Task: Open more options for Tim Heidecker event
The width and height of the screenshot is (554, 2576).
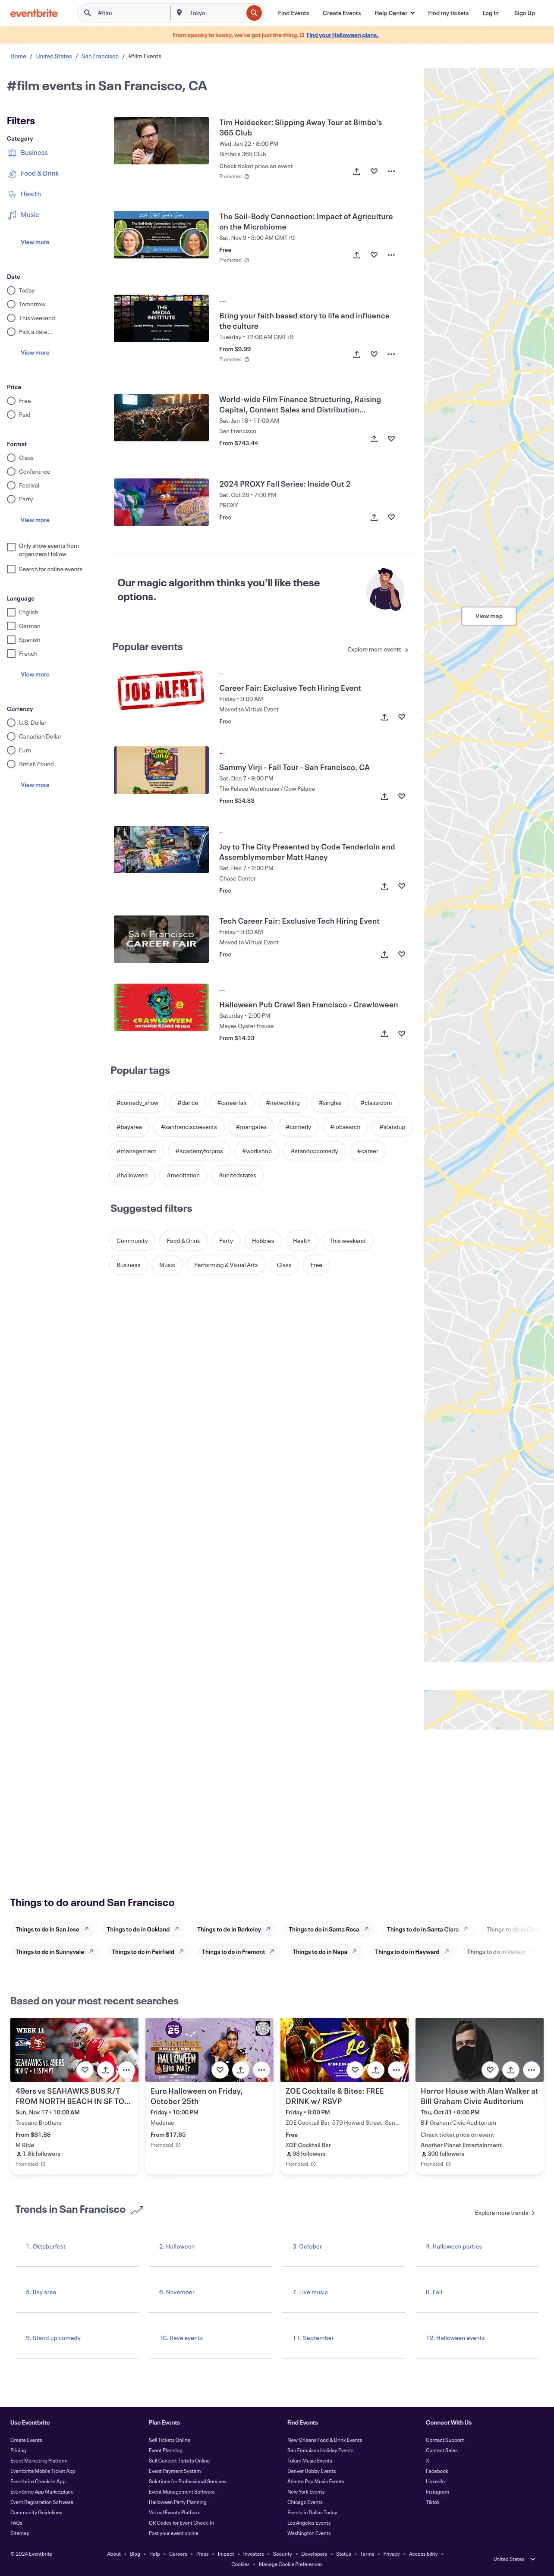Action: [391, 171]
